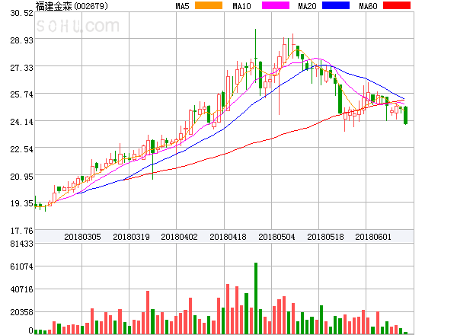Click the 27.33 price axis label
457x335 pixels.
pos(21,68)
